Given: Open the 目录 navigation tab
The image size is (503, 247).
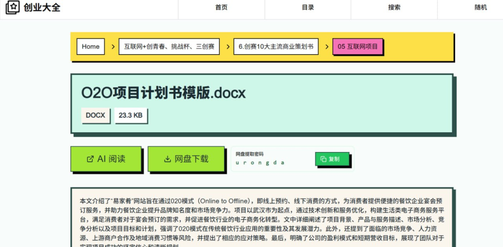Looking at the screenshot, I should click(308, 7).
